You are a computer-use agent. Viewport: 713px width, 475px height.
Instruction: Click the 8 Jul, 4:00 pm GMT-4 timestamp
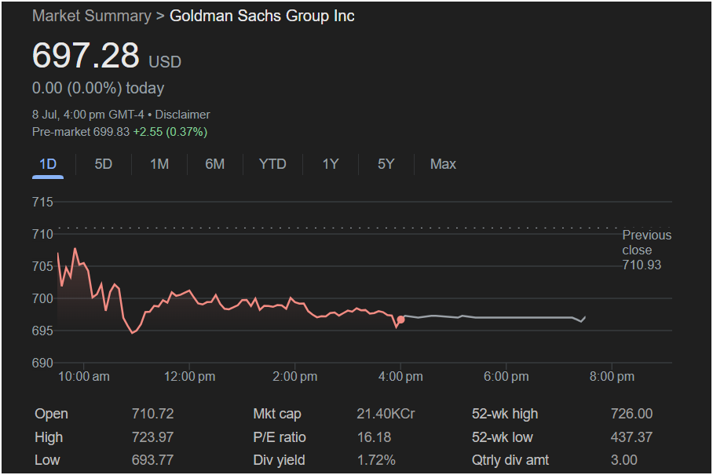click(x=88, y=115)
